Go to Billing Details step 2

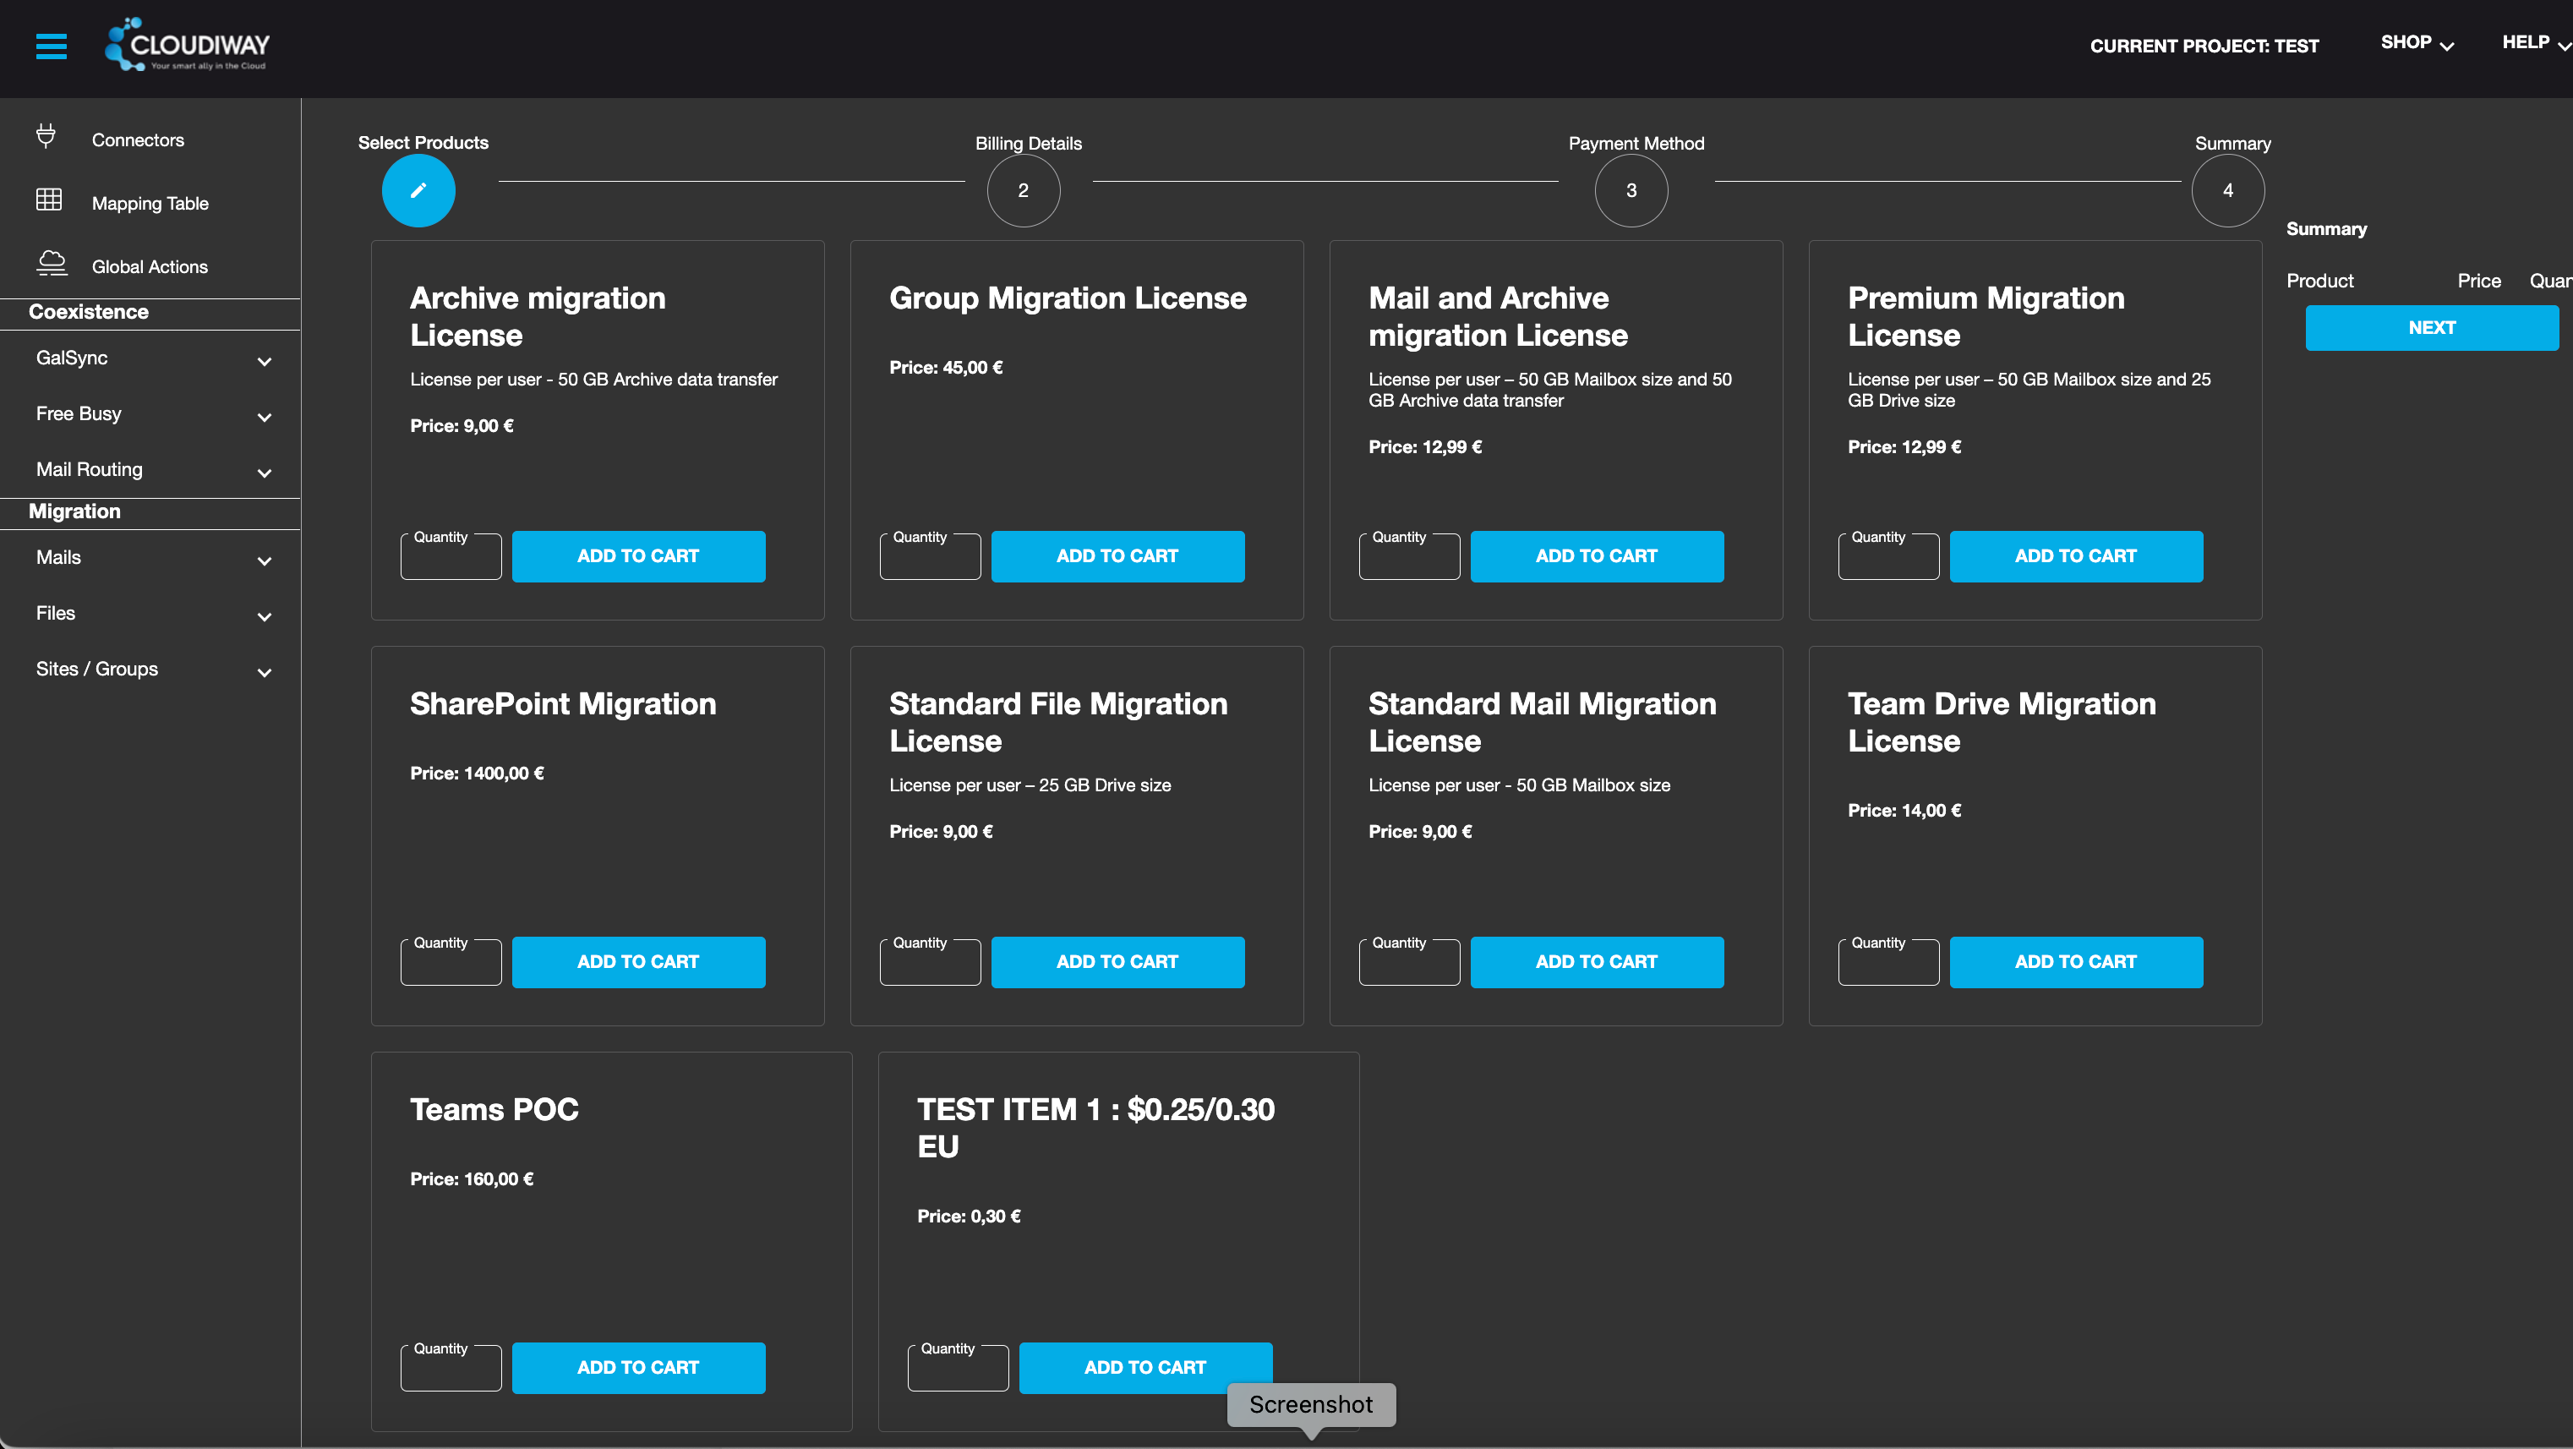click(1023, 190)
